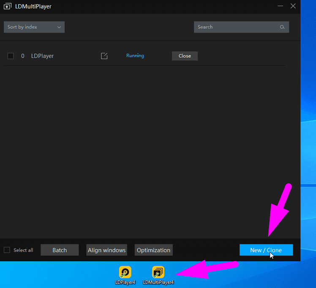The width and height of the screenshot is (316, 288).
Task: Click the Running status text
Action: [135, 56]
